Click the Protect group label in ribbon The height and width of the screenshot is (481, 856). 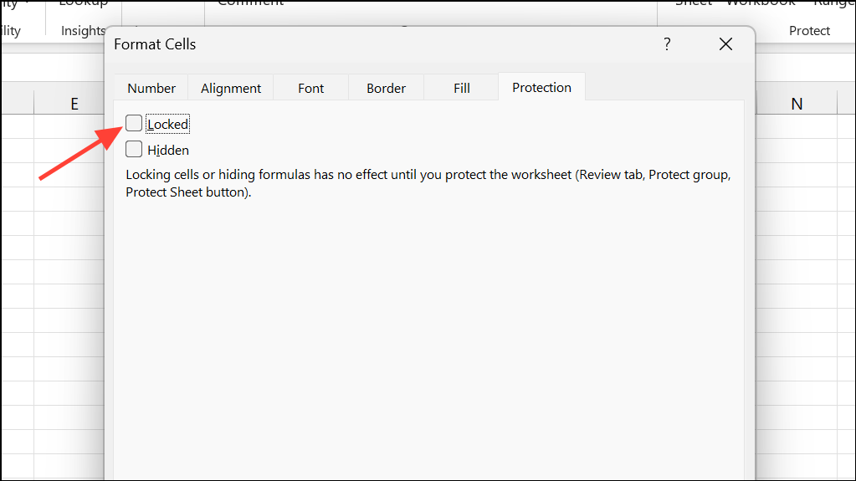[809, 31]
